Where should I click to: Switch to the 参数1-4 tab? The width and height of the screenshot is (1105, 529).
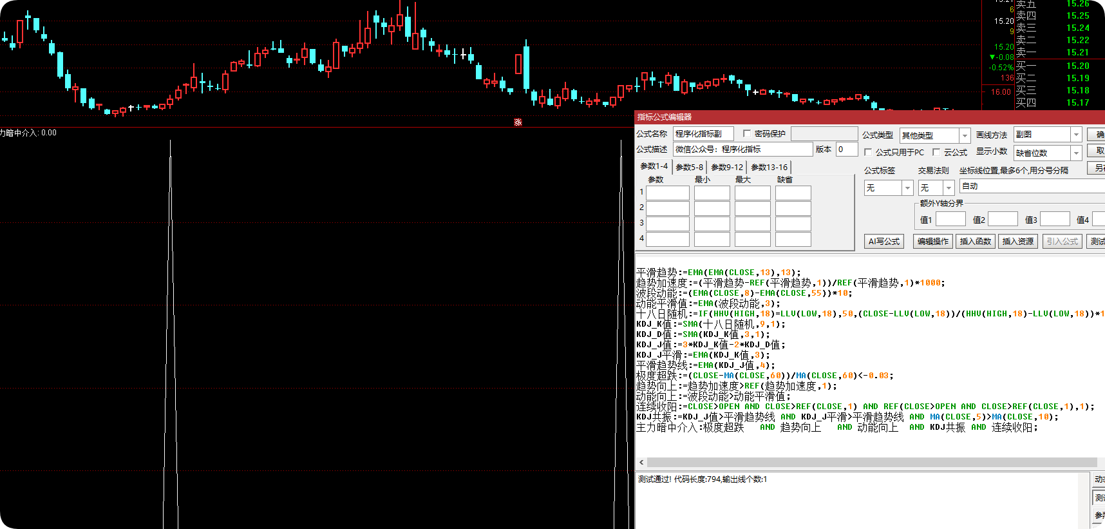(654, 166)
